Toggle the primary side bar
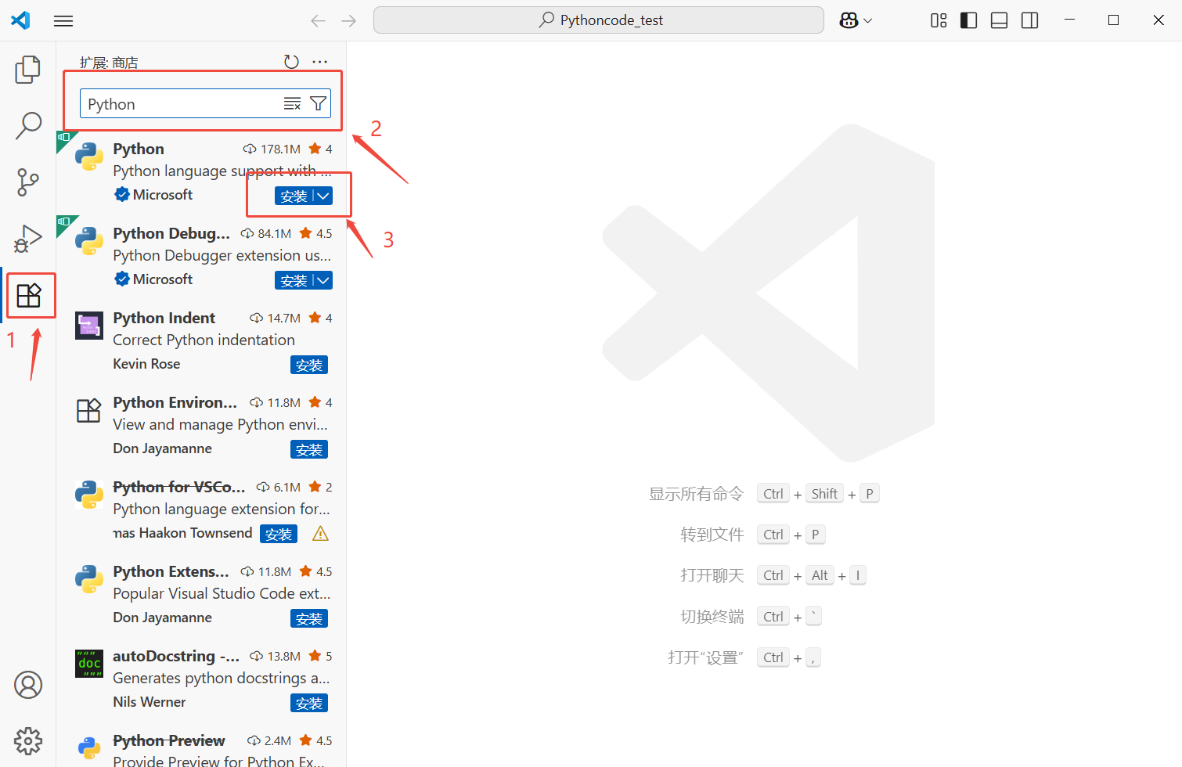This screenshot has height=767, width=1182. point(968,20)
